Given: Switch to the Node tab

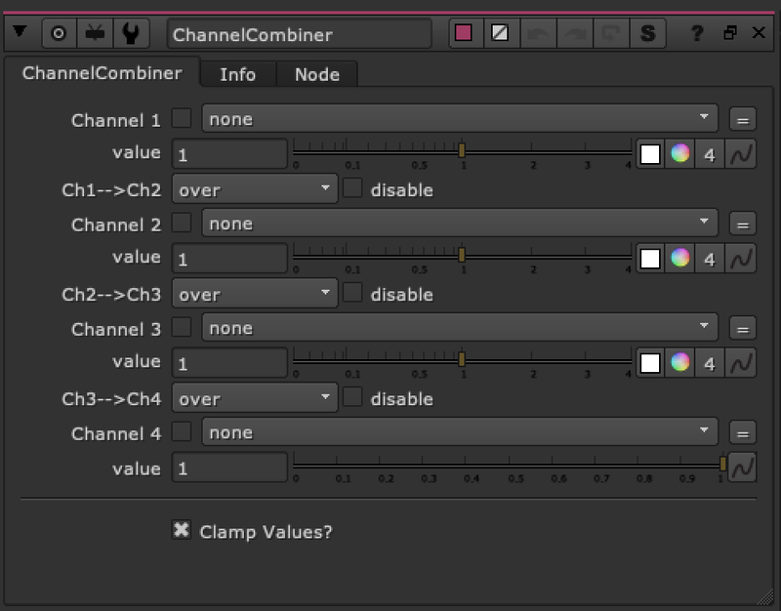Looking at the screenshot, I should coord(316,72).
